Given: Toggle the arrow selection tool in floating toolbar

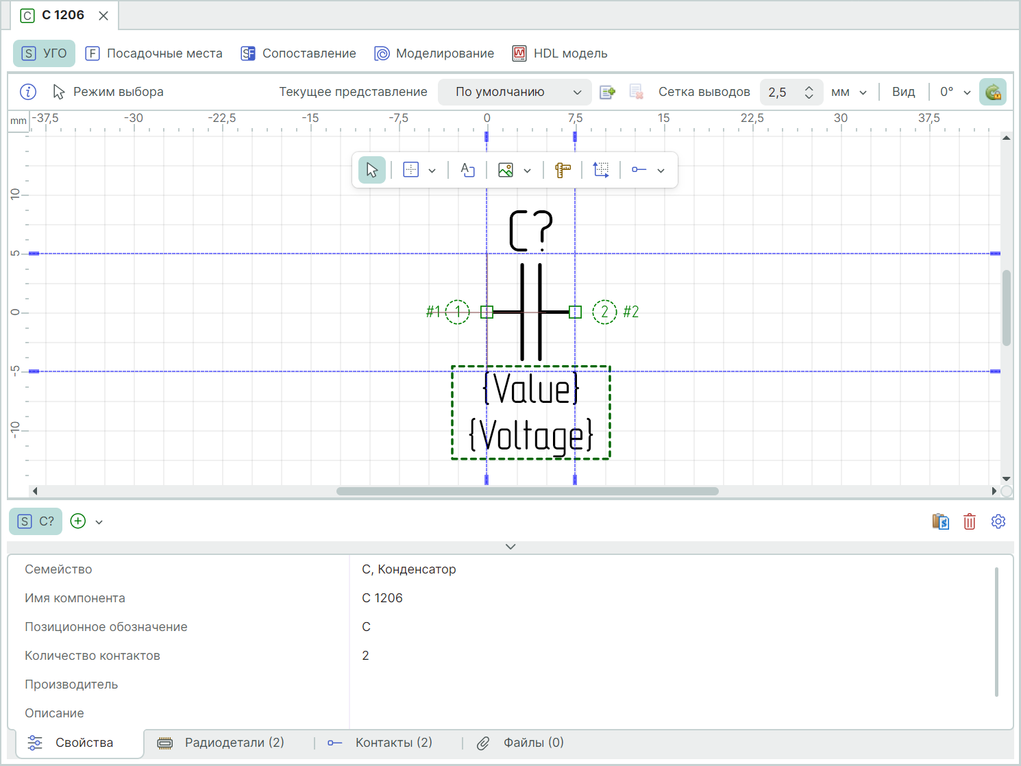Looking at the screenshot, I should tap(372, 170).
